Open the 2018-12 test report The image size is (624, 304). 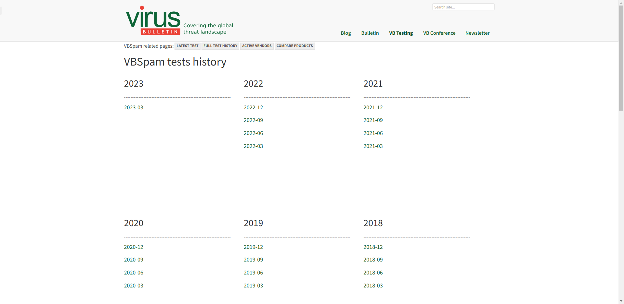tap(373, 247)
